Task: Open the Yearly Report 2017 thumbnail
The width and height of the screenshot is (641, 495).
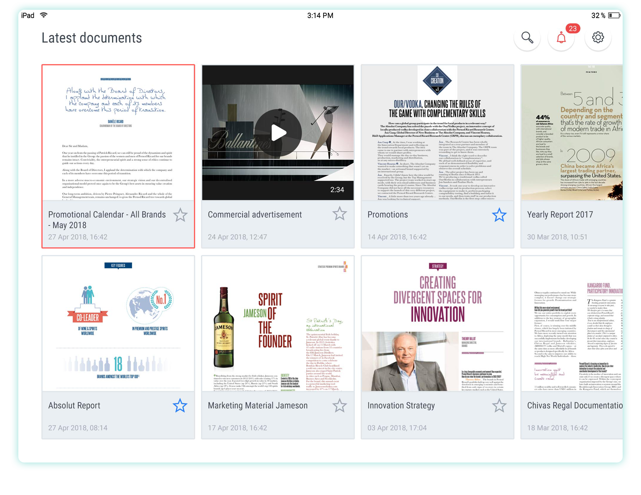Action: (572, 133)
